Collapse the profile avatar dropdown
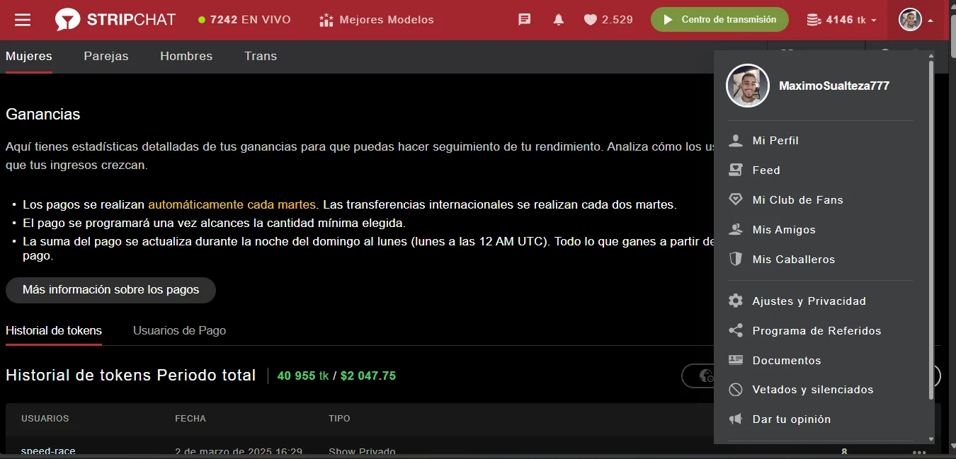Screen dimensions: 956x459 coord(916,20)
